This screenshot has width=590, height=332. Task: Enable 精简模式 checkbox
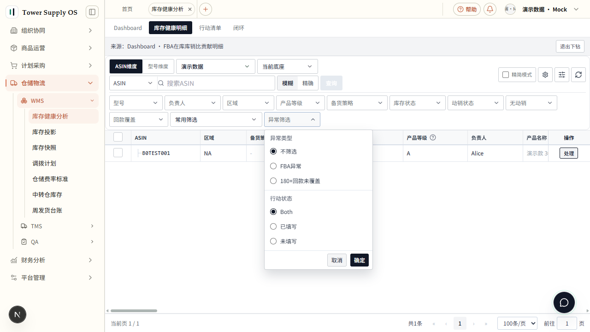point(506,75)
